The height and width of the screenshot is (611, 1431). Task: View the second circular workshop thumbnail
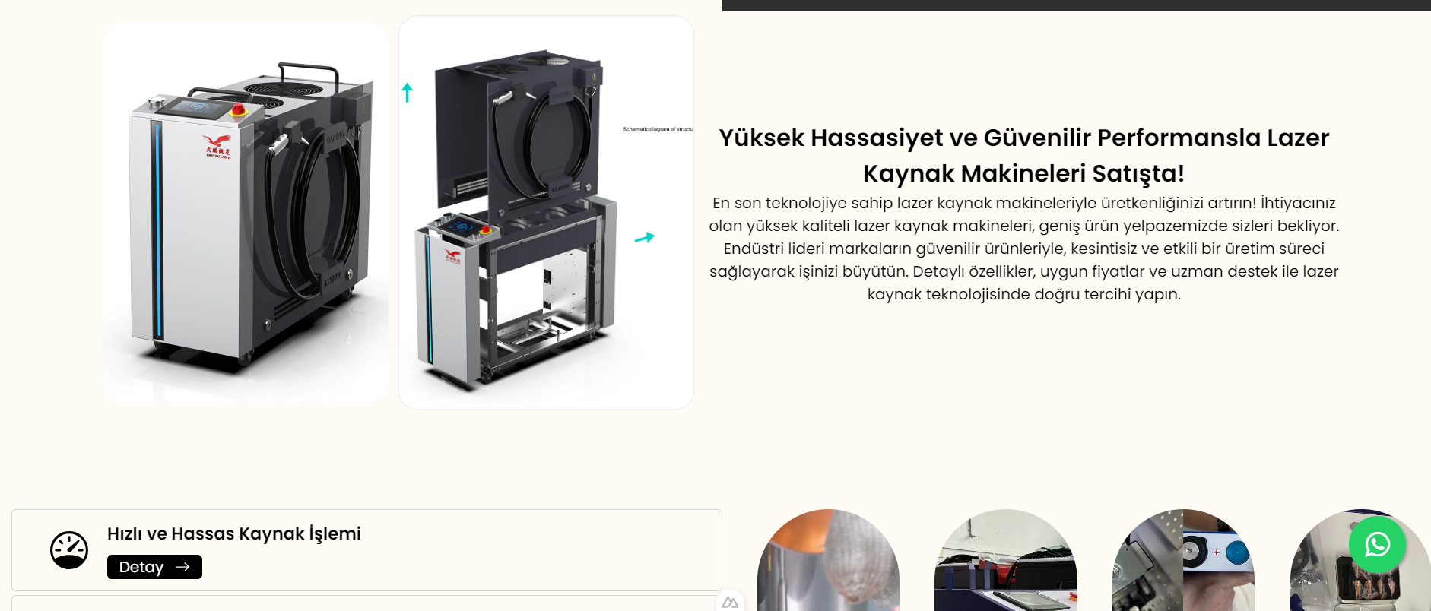(x=1006, y=560)
